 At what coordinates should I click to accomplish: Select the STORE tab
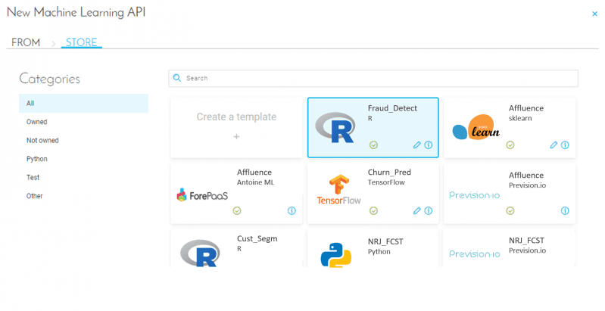click(x=81, y=42)
